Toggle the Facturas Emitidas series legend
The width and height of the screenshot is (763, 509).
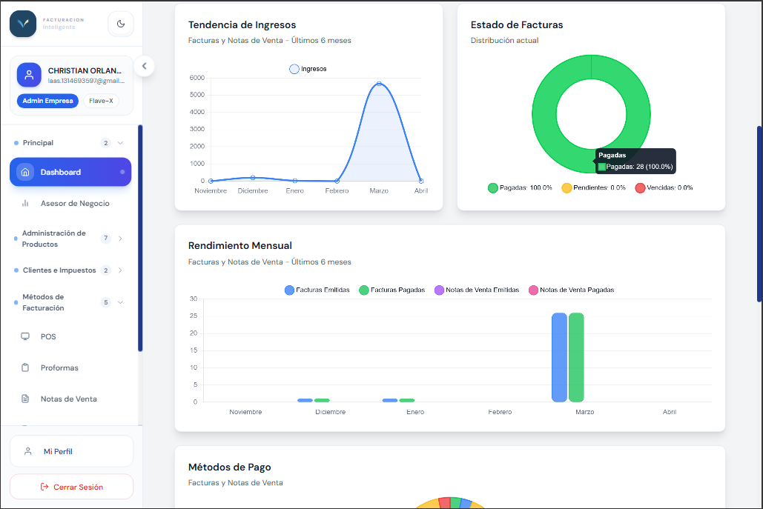click(x=317, y=290)
